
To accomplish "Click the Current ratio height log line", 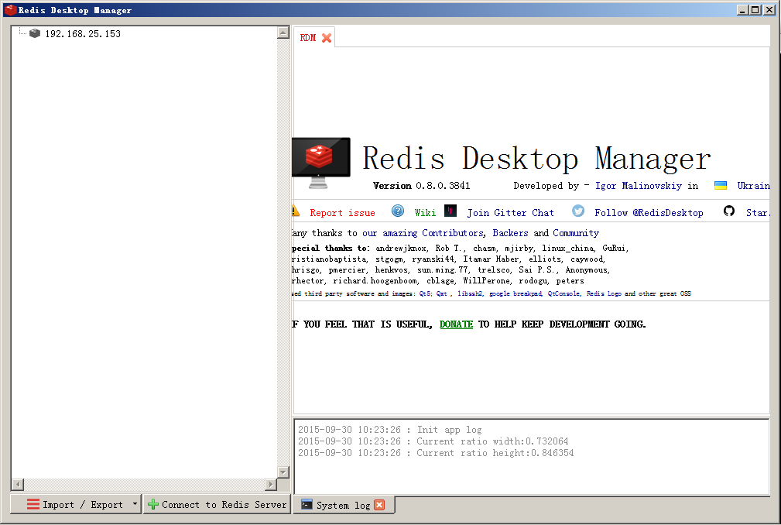I will pos(436,453).
